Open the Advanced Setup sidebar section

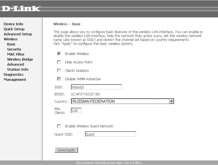tap(18, 34)
